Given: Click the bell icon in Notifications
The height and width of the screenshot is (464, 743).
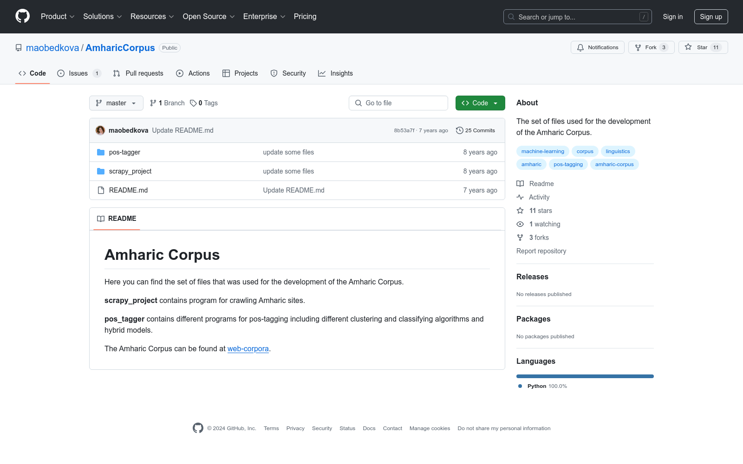Looking at the screenshot, I should (x=580, y=47).
